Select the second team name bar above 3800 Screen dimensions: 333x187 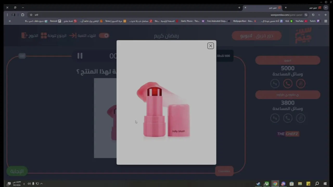(x=287, y=95)
